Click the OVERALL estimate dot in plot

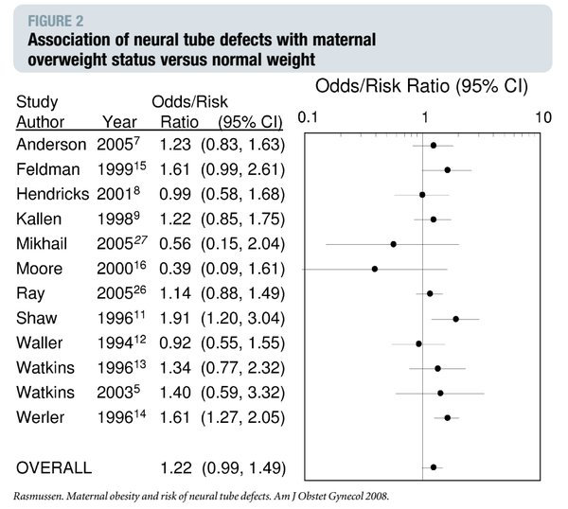pos(434,466)
